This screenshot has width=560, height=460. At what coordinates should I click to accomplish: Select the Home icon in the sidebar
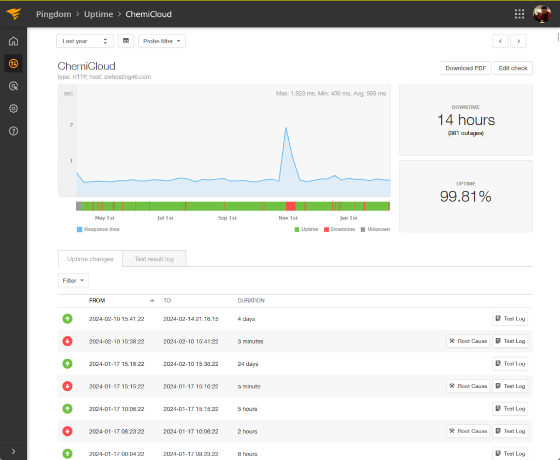pos(13,41)
